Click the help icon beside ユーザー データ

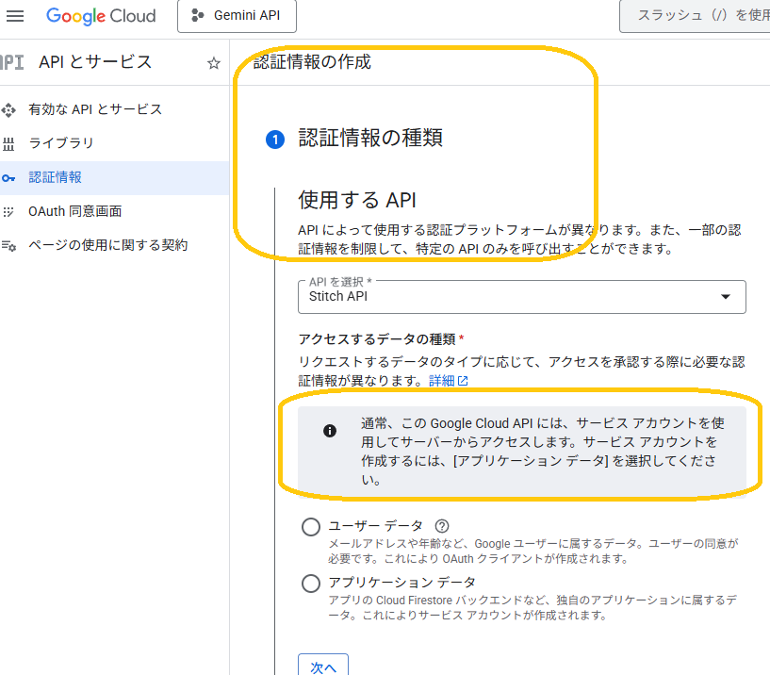[x=441, y=526]
